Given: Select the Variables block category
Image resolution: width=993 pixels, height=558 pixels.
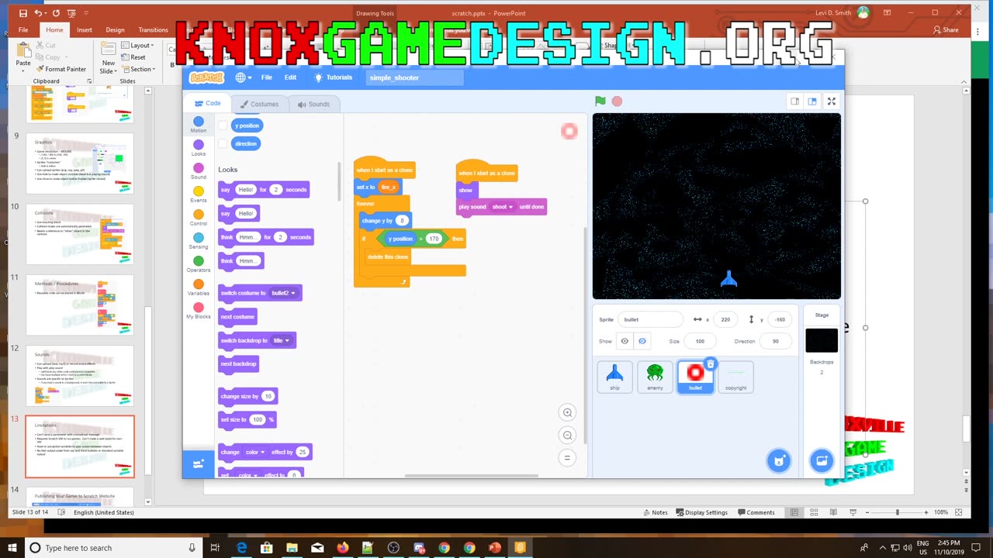Looking at the screenshot, I should 199,288.
